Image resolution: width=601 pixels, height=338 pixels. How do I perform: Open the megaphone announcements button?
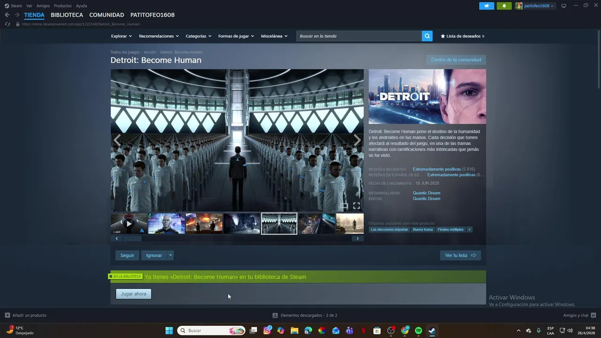(486, 6)
